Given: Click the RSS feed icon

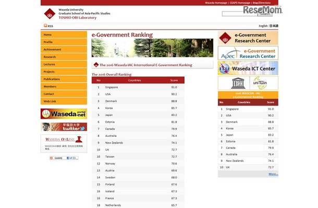Looking at the screenshot, I should click(x=45, y=25).
